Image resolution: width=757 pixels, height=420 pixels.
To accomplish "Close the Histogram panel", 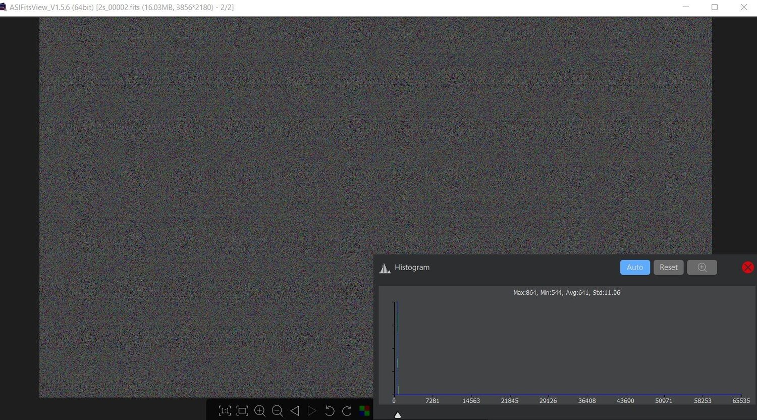I will (x=748, y=268).
